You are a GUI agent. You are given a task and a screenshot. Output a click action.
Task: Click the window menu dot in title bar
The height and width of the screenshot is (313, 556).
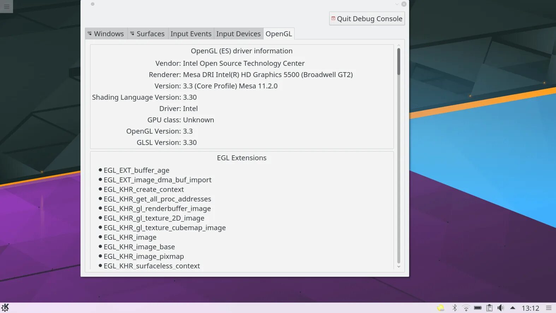pyautogui.click(x=93, y=4)
